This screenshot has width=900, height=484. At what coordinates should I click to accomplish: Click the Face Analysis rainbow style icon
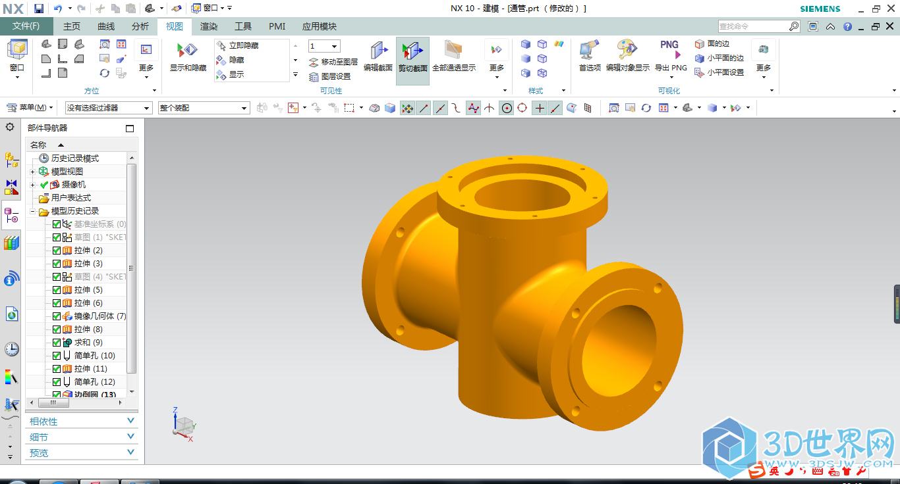(x=559, y=44)
